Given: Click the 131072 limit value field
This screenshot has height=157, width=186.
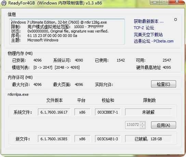Looking at the screenshot, I should point(133,125).
